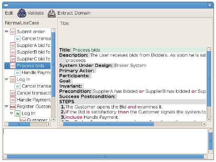216x162 pixels.
Task: Click the SupplierA bid use case icon
Action: [13, 45]
